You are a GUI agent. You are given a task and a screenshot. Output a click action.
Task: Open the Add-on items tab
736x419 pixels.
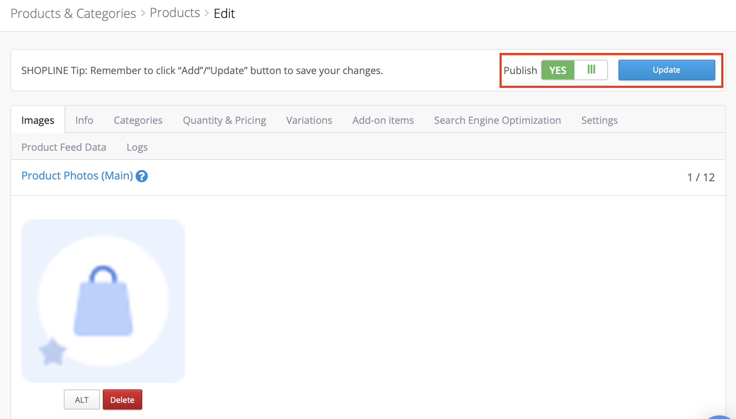pyautogui.click(x=383, y=120)
